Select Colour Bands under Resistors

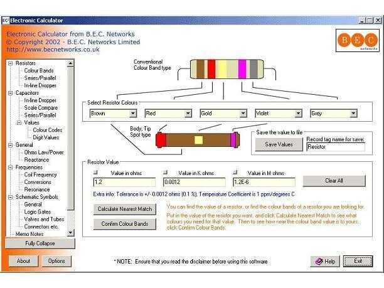[x=39, y=71]
